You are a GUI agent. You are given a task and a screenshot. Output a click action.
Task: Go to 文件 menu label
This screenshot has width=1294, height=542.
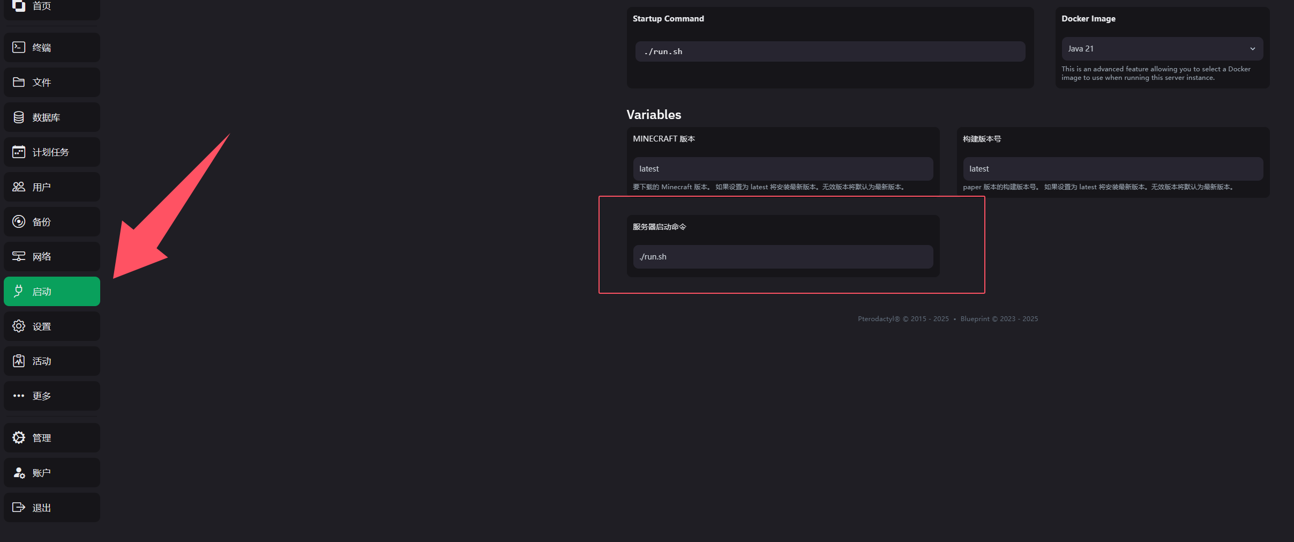42,83
